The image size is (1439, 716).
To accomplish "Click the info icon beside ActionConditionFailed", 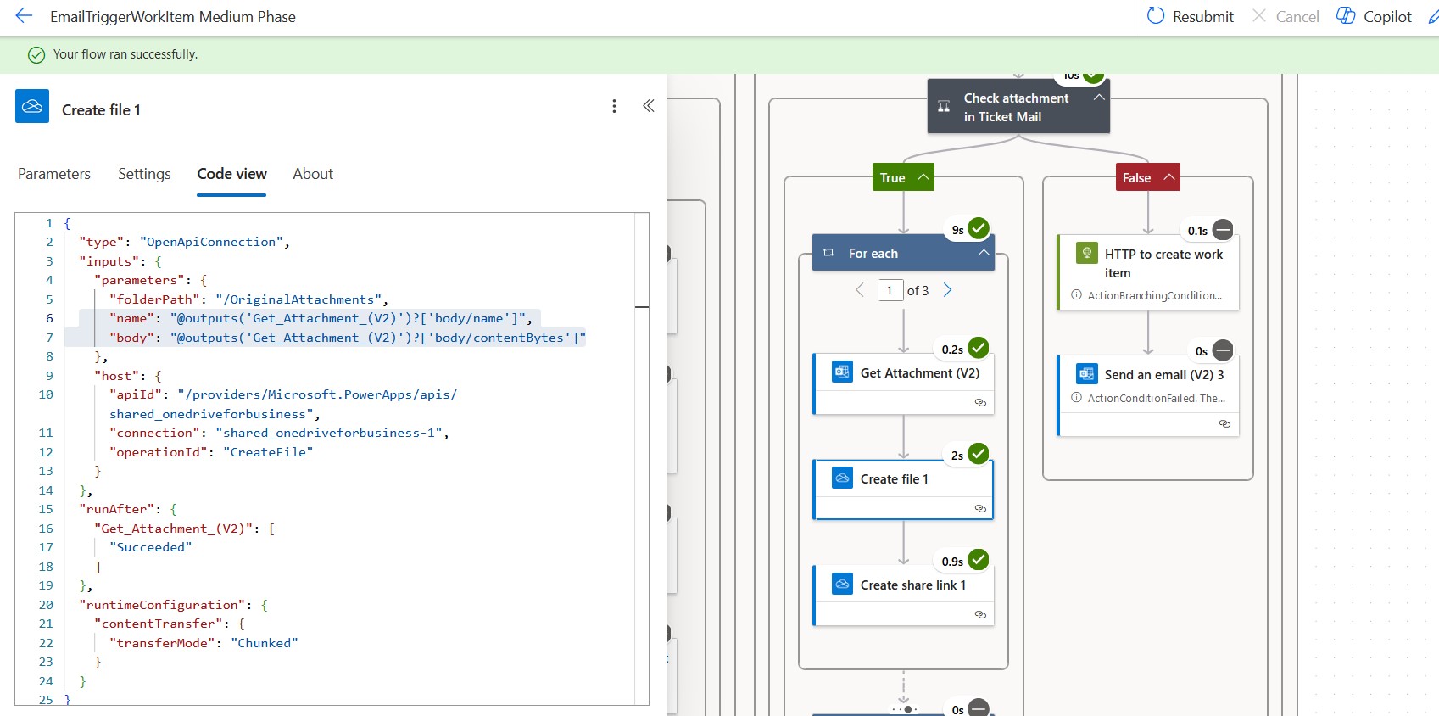I will coord(1076,398).
